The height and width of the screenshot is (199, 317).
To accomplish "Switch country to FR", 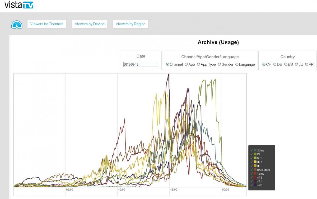I will tap(307, 64).
